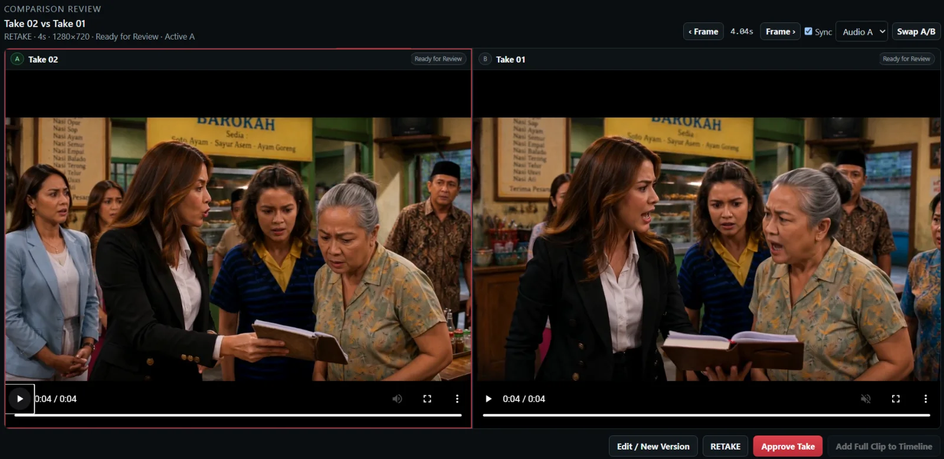
Task: Click the Take 01 video frame
Action: 707,249
